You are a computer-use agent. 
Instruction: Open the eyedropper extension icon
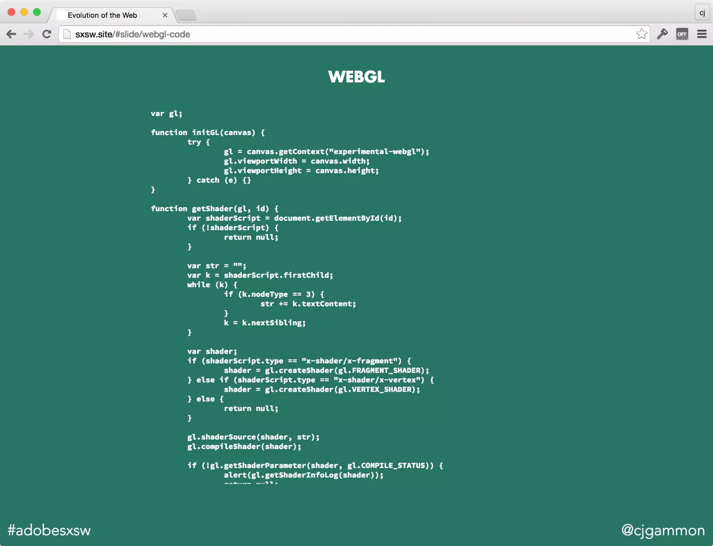662,34
